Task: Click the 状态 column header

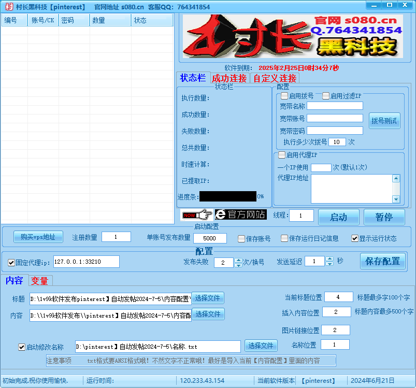Action: click(152, 20)
